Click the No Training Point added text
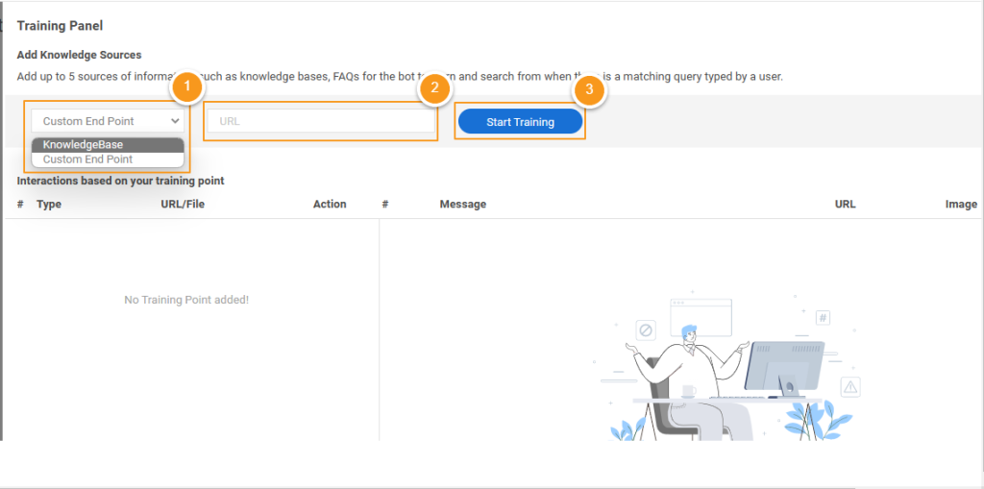 click(x=186, y=300)
